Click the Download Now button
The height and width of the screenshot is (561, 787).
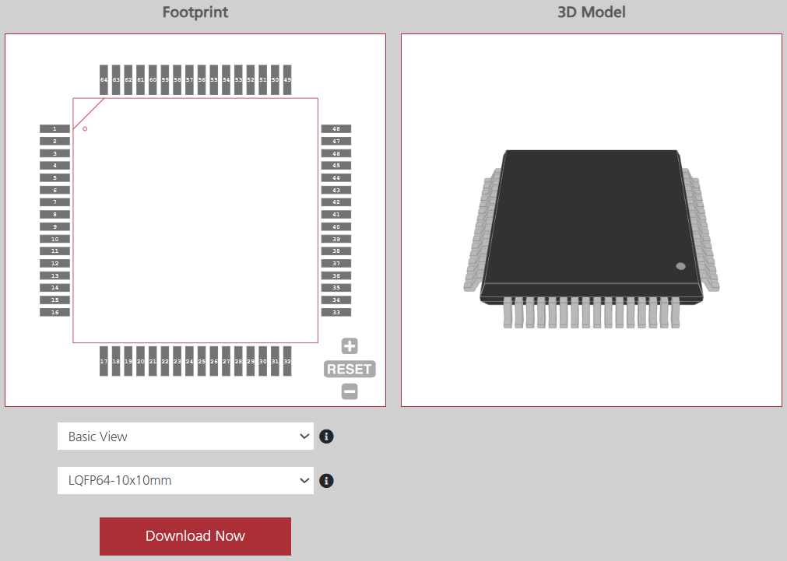[195, 536]
